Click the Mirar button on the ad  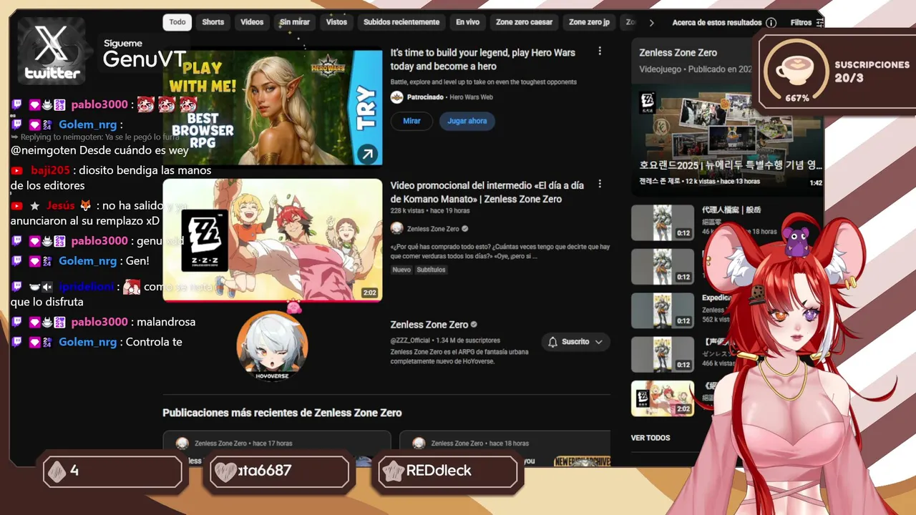click(x=411, y=121)
